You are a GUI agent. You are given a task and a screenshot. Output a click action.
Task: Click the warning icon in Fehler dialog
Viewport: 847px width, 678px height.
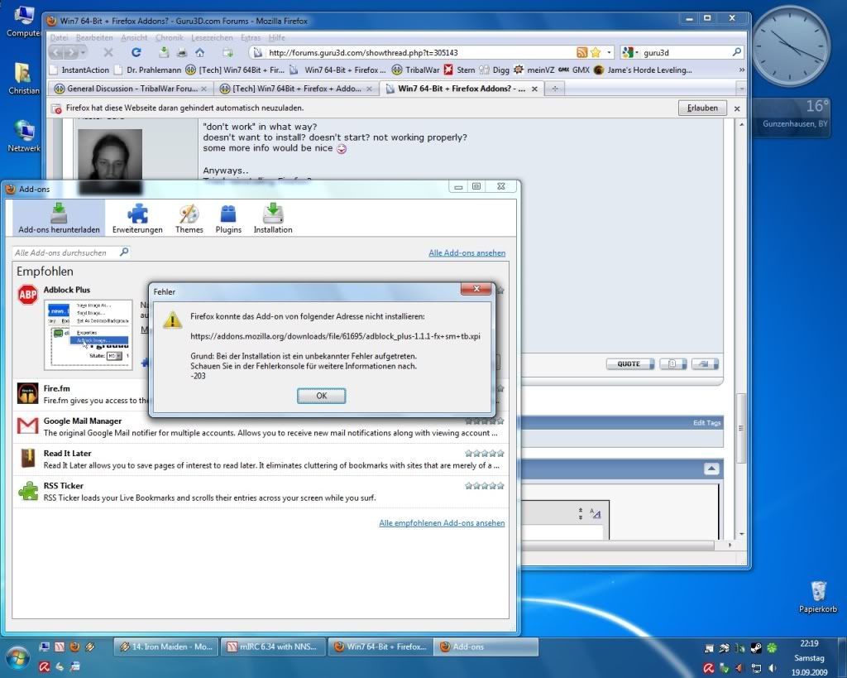point(172,320)
